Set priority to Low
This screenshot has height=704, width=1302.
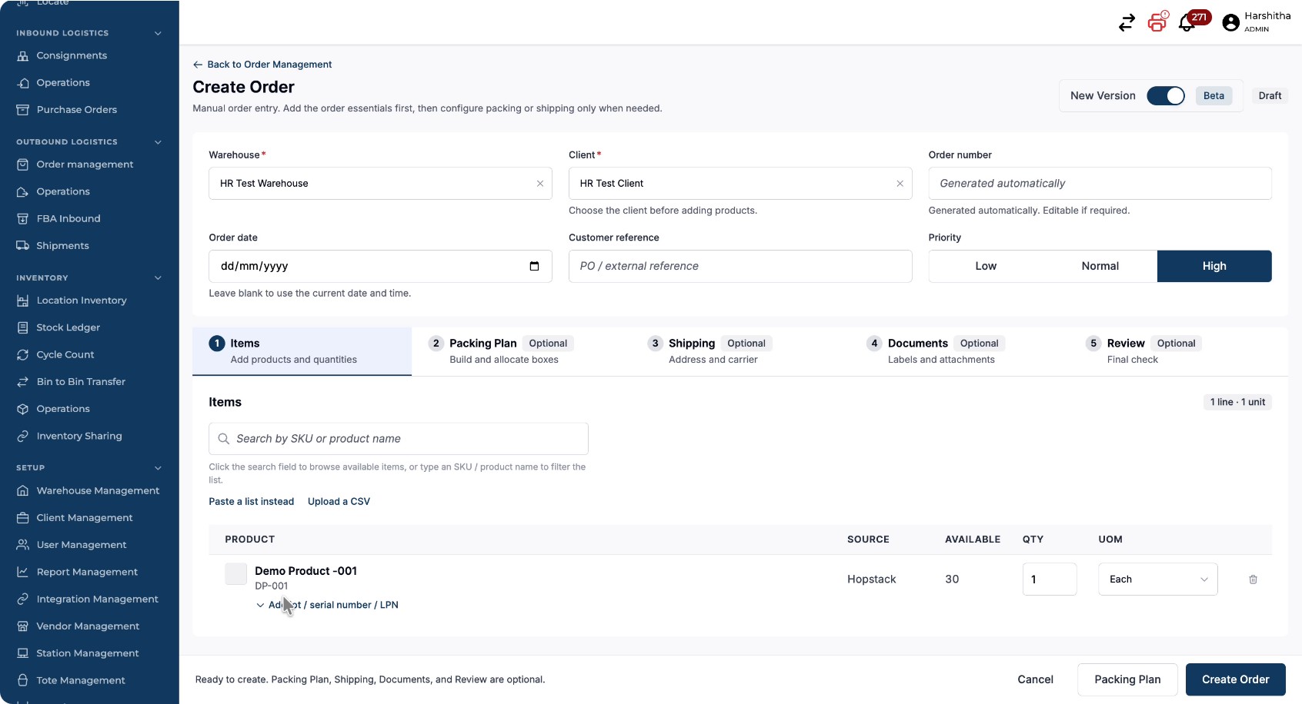[x=986, y=266]
